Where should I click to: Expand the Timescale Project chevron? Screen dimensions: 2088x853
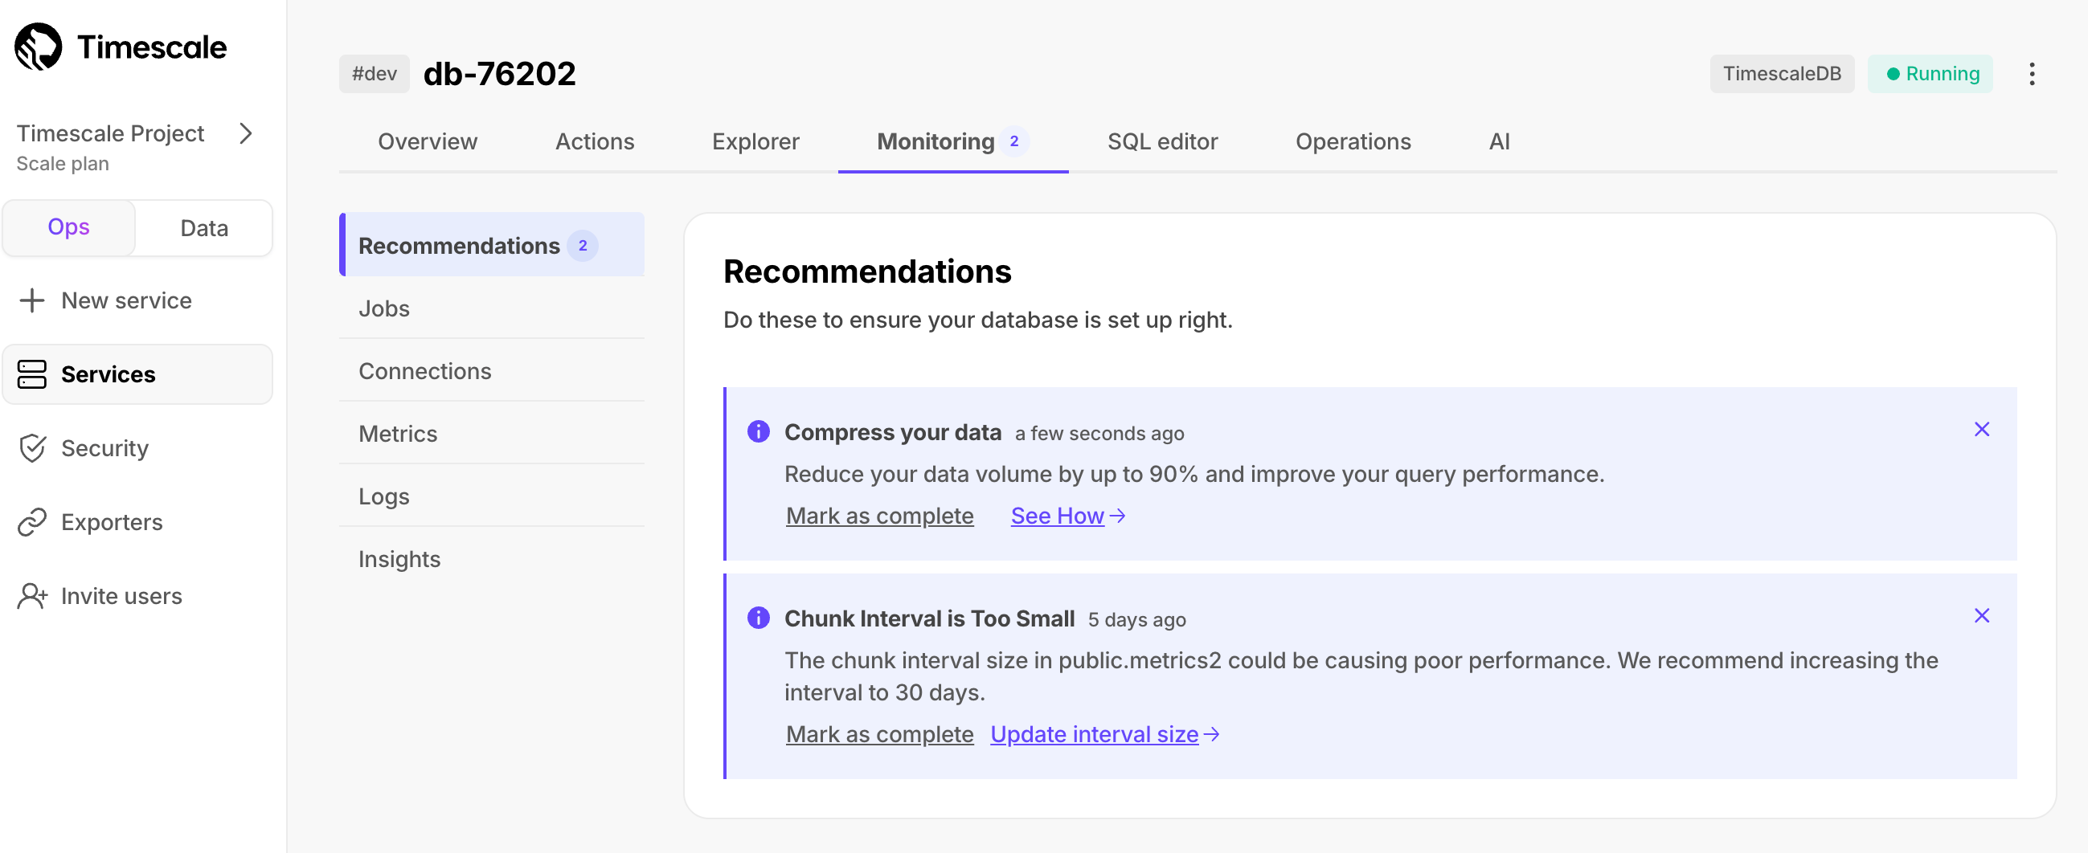(247, 133)
